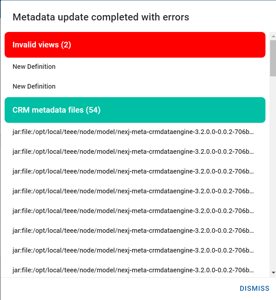
Task: Dismiss the metadata update dialog
Action: pos(254,288)
